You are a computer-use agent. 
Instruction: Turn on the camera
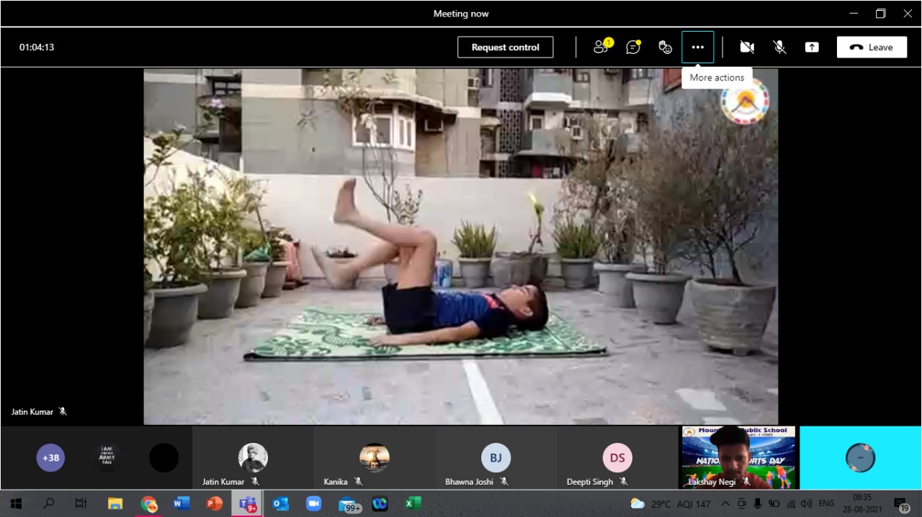click(747, 47)
